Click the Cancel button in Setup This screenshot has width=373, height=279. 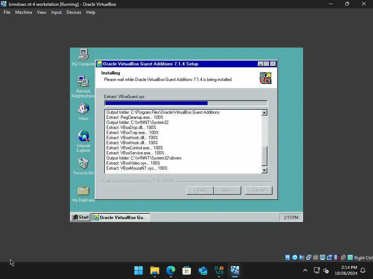tap(259, 190)
